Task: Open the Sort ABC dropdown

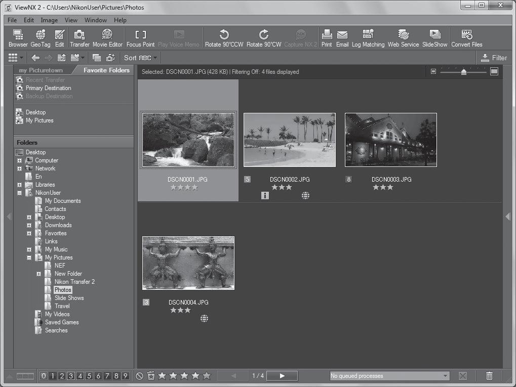Action: pos(140,58)
